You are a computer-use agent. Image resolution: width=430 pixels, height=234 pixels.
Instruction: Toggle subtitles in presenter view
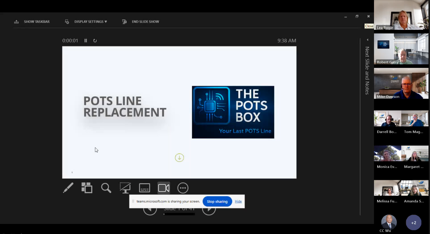tap(144, 188)
